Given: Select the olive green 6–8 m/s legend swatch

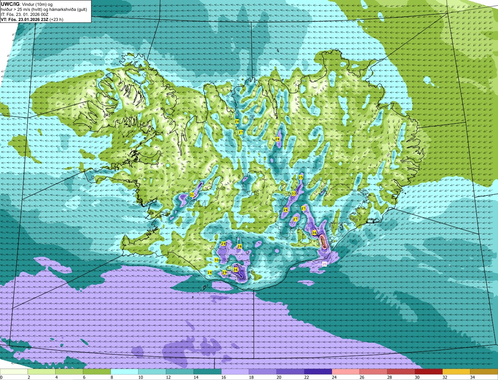Looking at the screenshot, I should click(97, 371).
